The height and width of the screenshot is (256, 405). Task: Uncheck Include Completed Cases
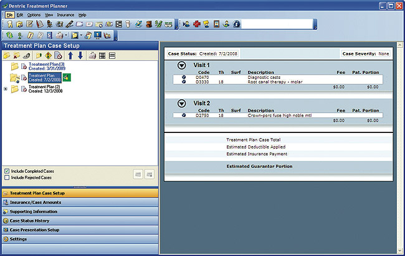[7, 170]
